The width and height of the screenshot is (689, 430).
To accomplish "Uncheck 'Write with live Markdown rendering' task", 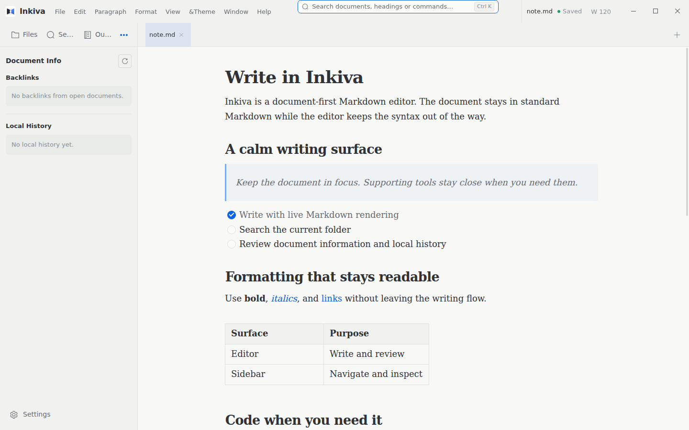I will tap(232, 215).
